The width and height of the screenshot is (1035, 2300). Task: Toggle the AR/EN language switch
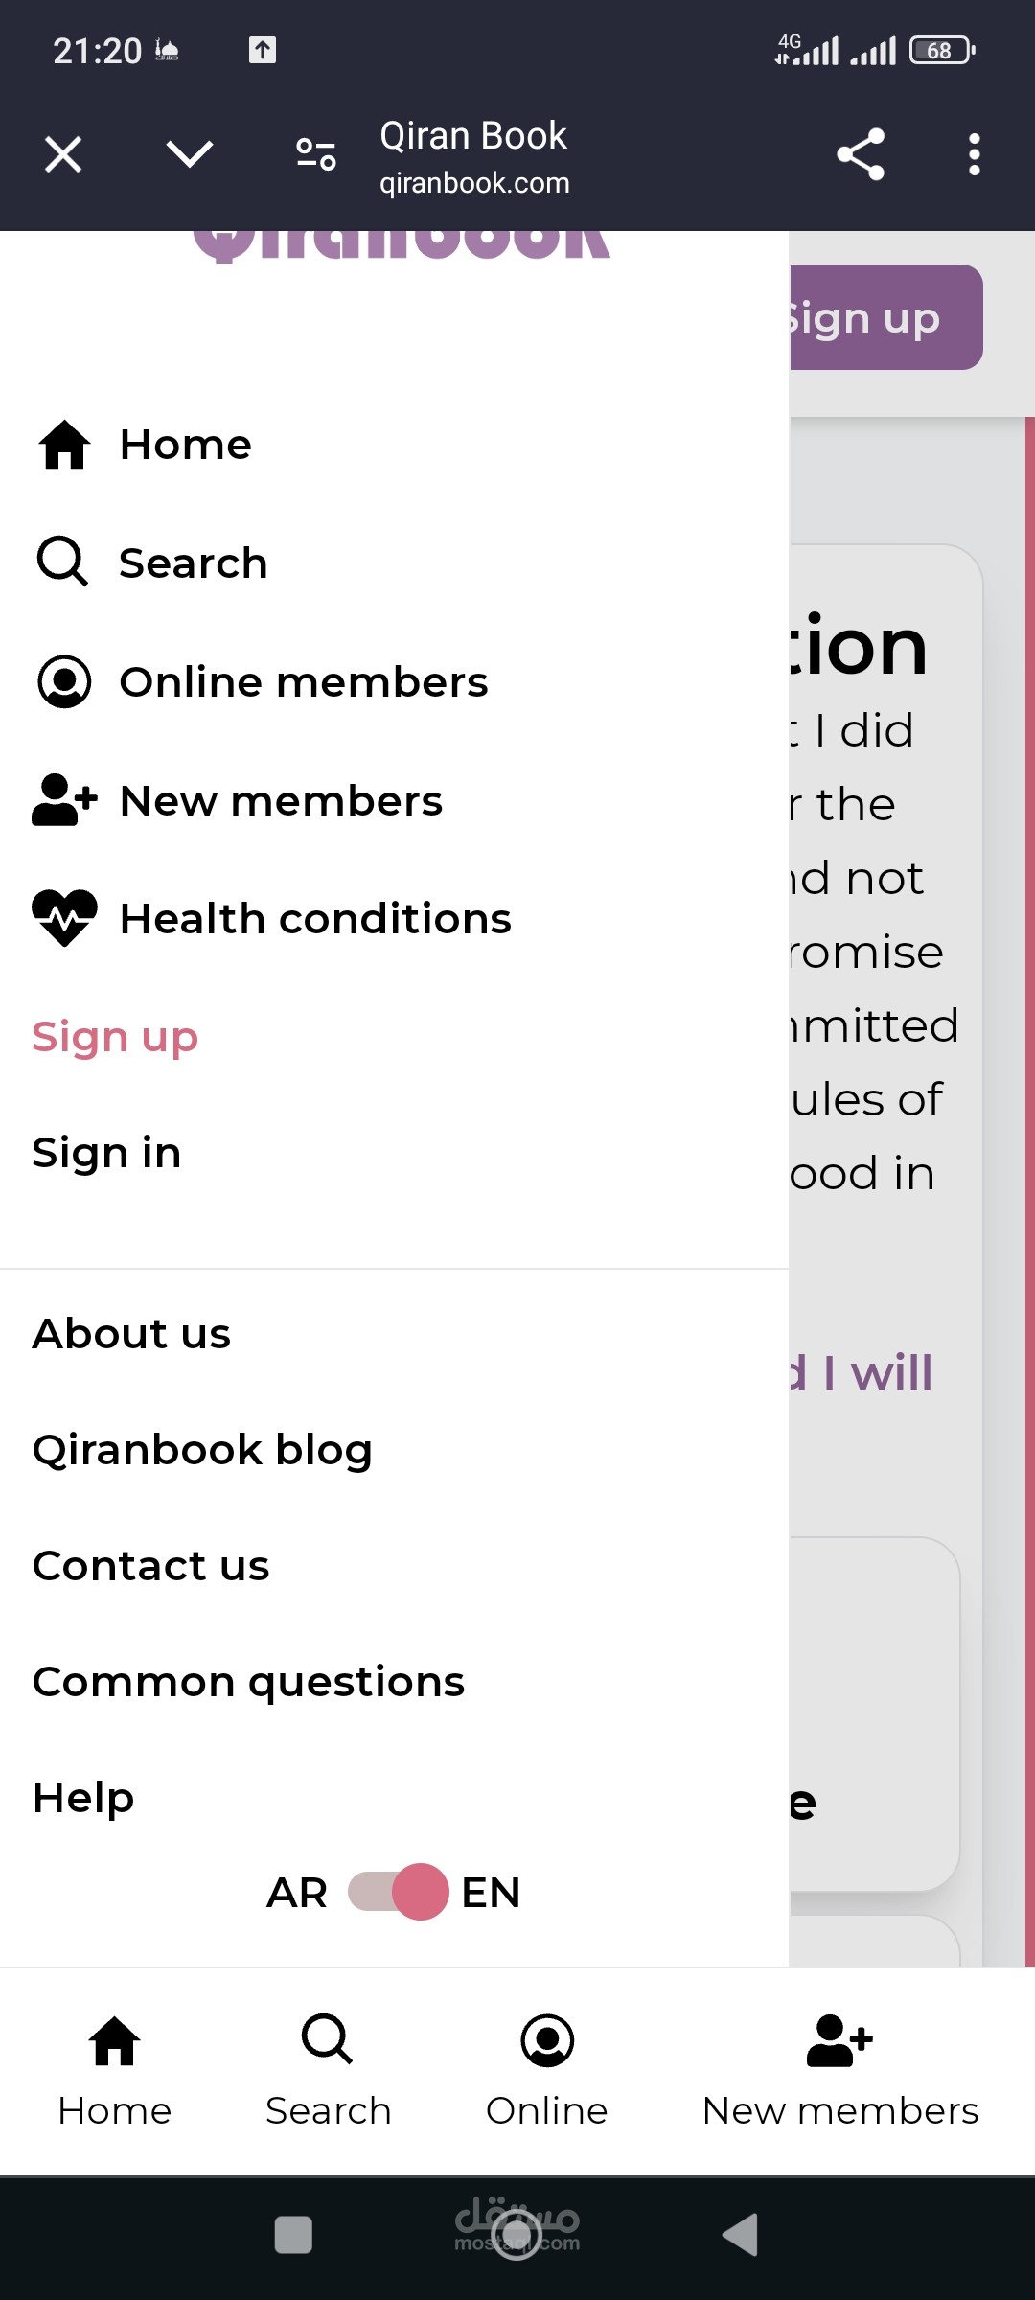point(398,1892)
